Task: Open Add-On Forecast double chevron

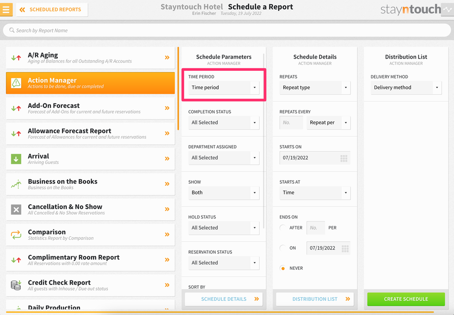Action: click(167, 108)
